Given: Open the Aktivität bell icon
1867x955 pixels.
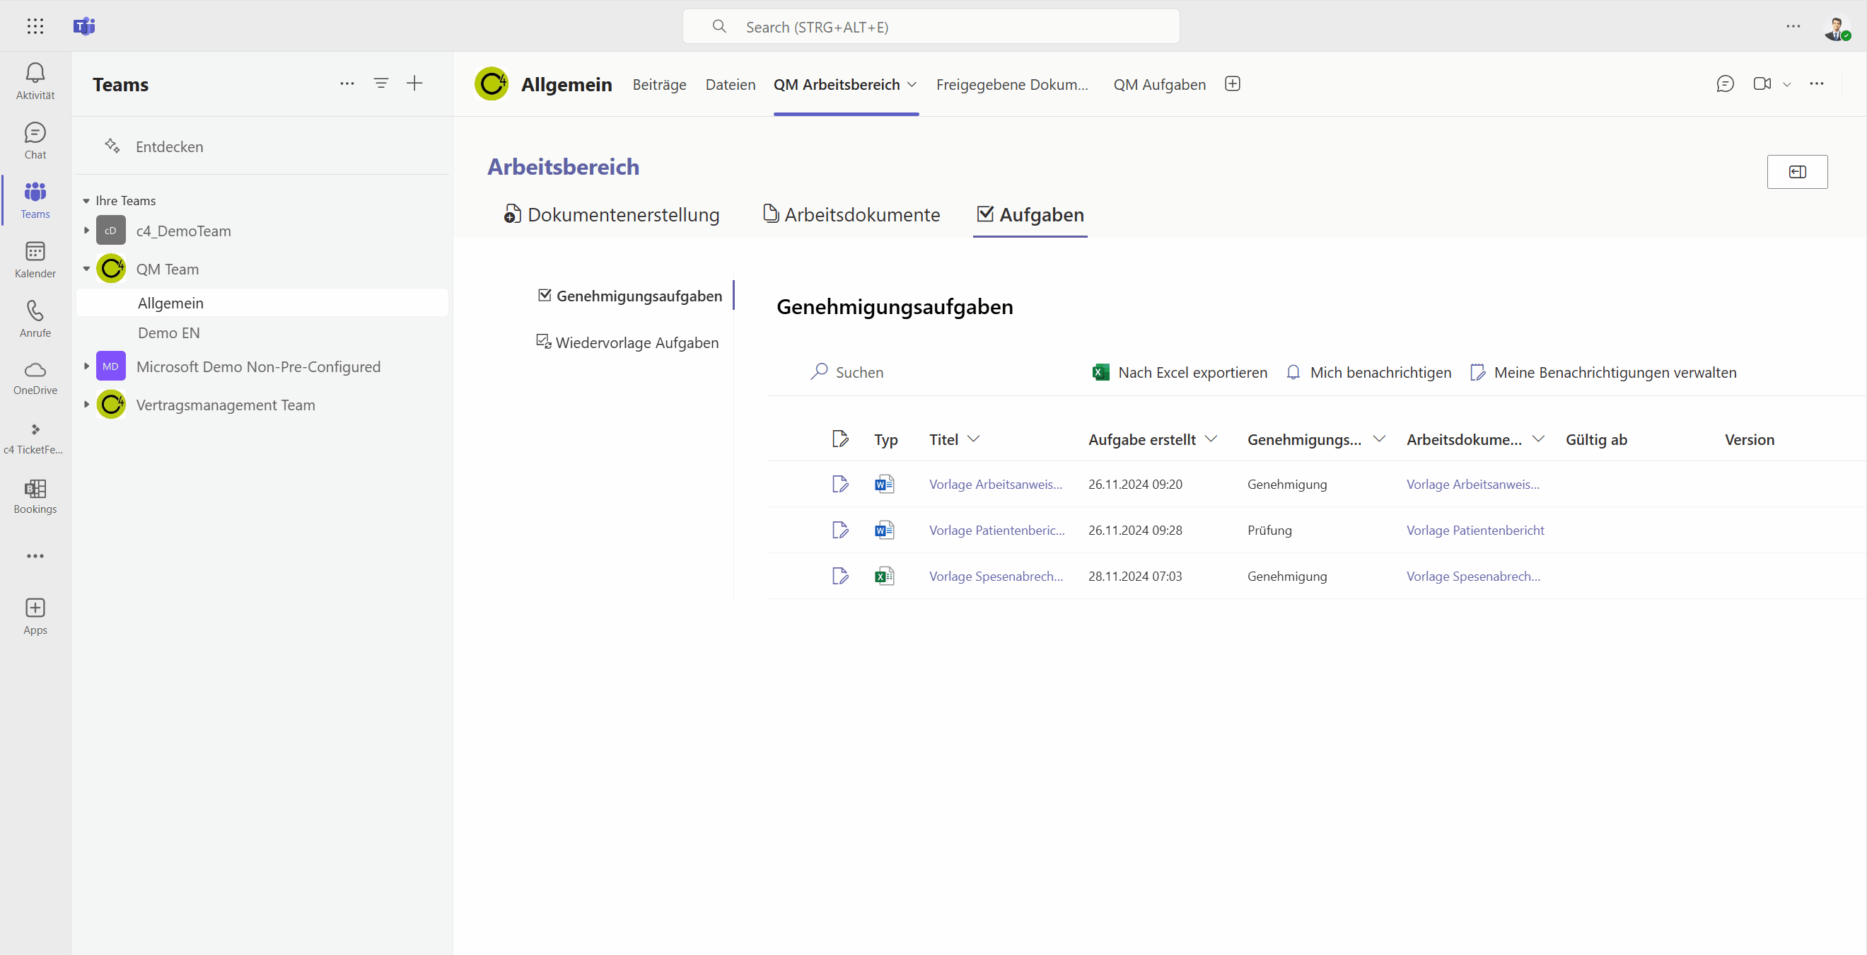Looking at the screenshot, I should tap(35, 74).
